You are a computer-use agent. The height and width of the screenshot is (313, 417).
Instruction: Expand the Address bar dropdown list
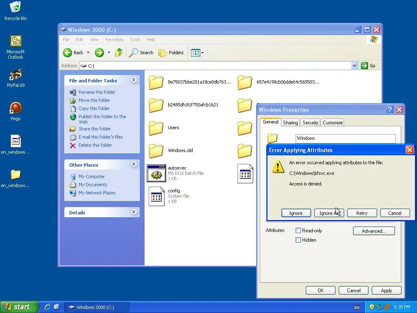[x=354, y=66]
